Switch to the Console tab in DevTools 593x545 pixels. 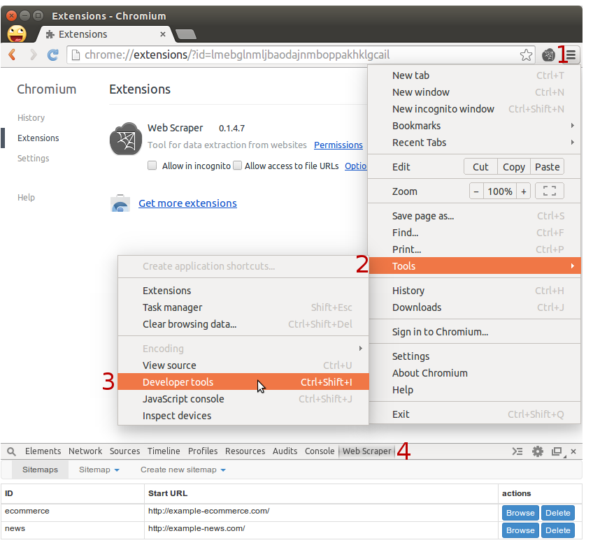click(320, 451)
